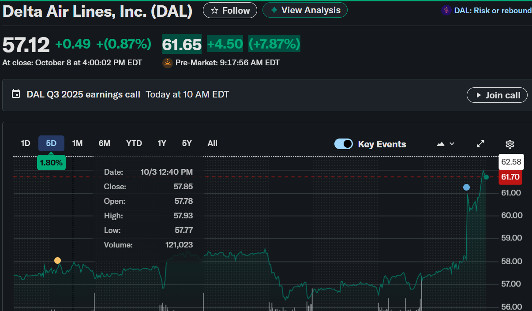Select the 1D time range
This screenshot has width=532, height=311.
click(x=26, y=143)
